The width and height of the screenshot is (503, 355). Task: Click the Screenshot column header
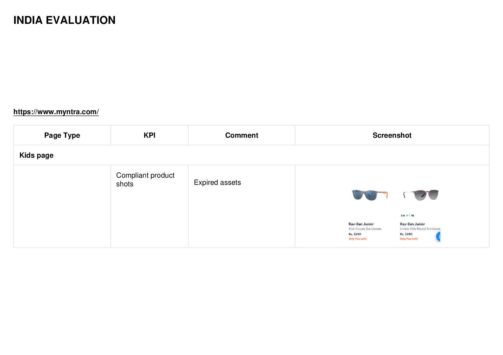[x=392, y=135]
